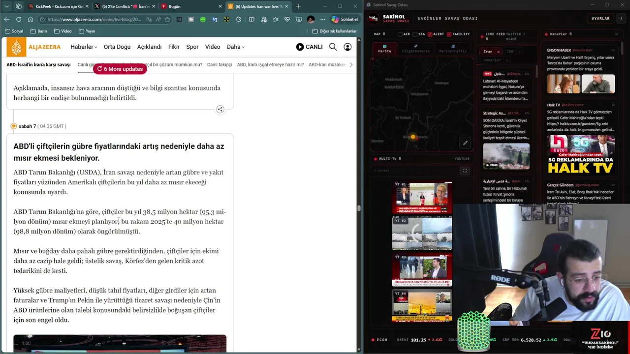Viewport: 630px width, 354px height.
Task: Click the read aloud icon in address bar
Action: click(x=158, y=19)
